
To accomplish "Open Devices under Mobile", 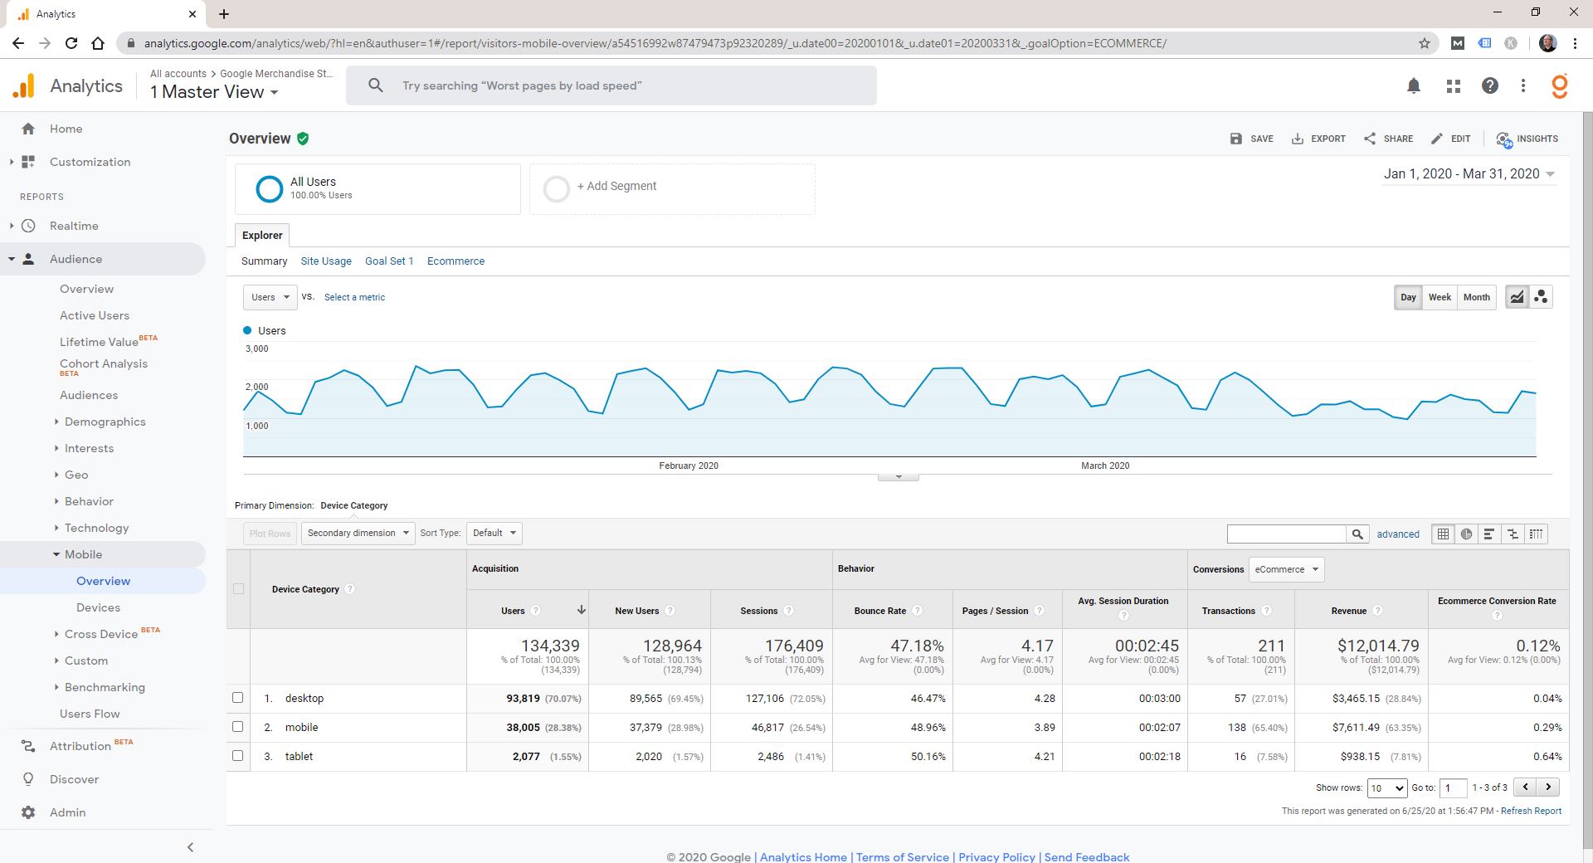I will tap(98, 607).
